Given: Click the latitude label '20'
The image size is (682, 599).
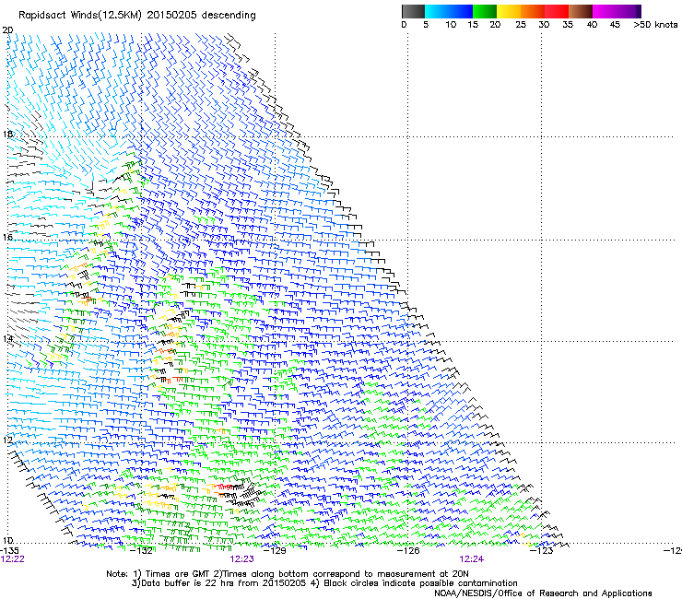Looking at the screenshot, I should pyautogui.click(x=7, y=30).
